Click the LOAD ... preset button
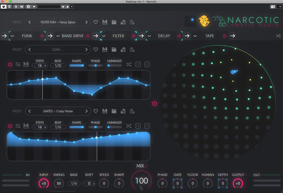 click(x=58, y=49)
